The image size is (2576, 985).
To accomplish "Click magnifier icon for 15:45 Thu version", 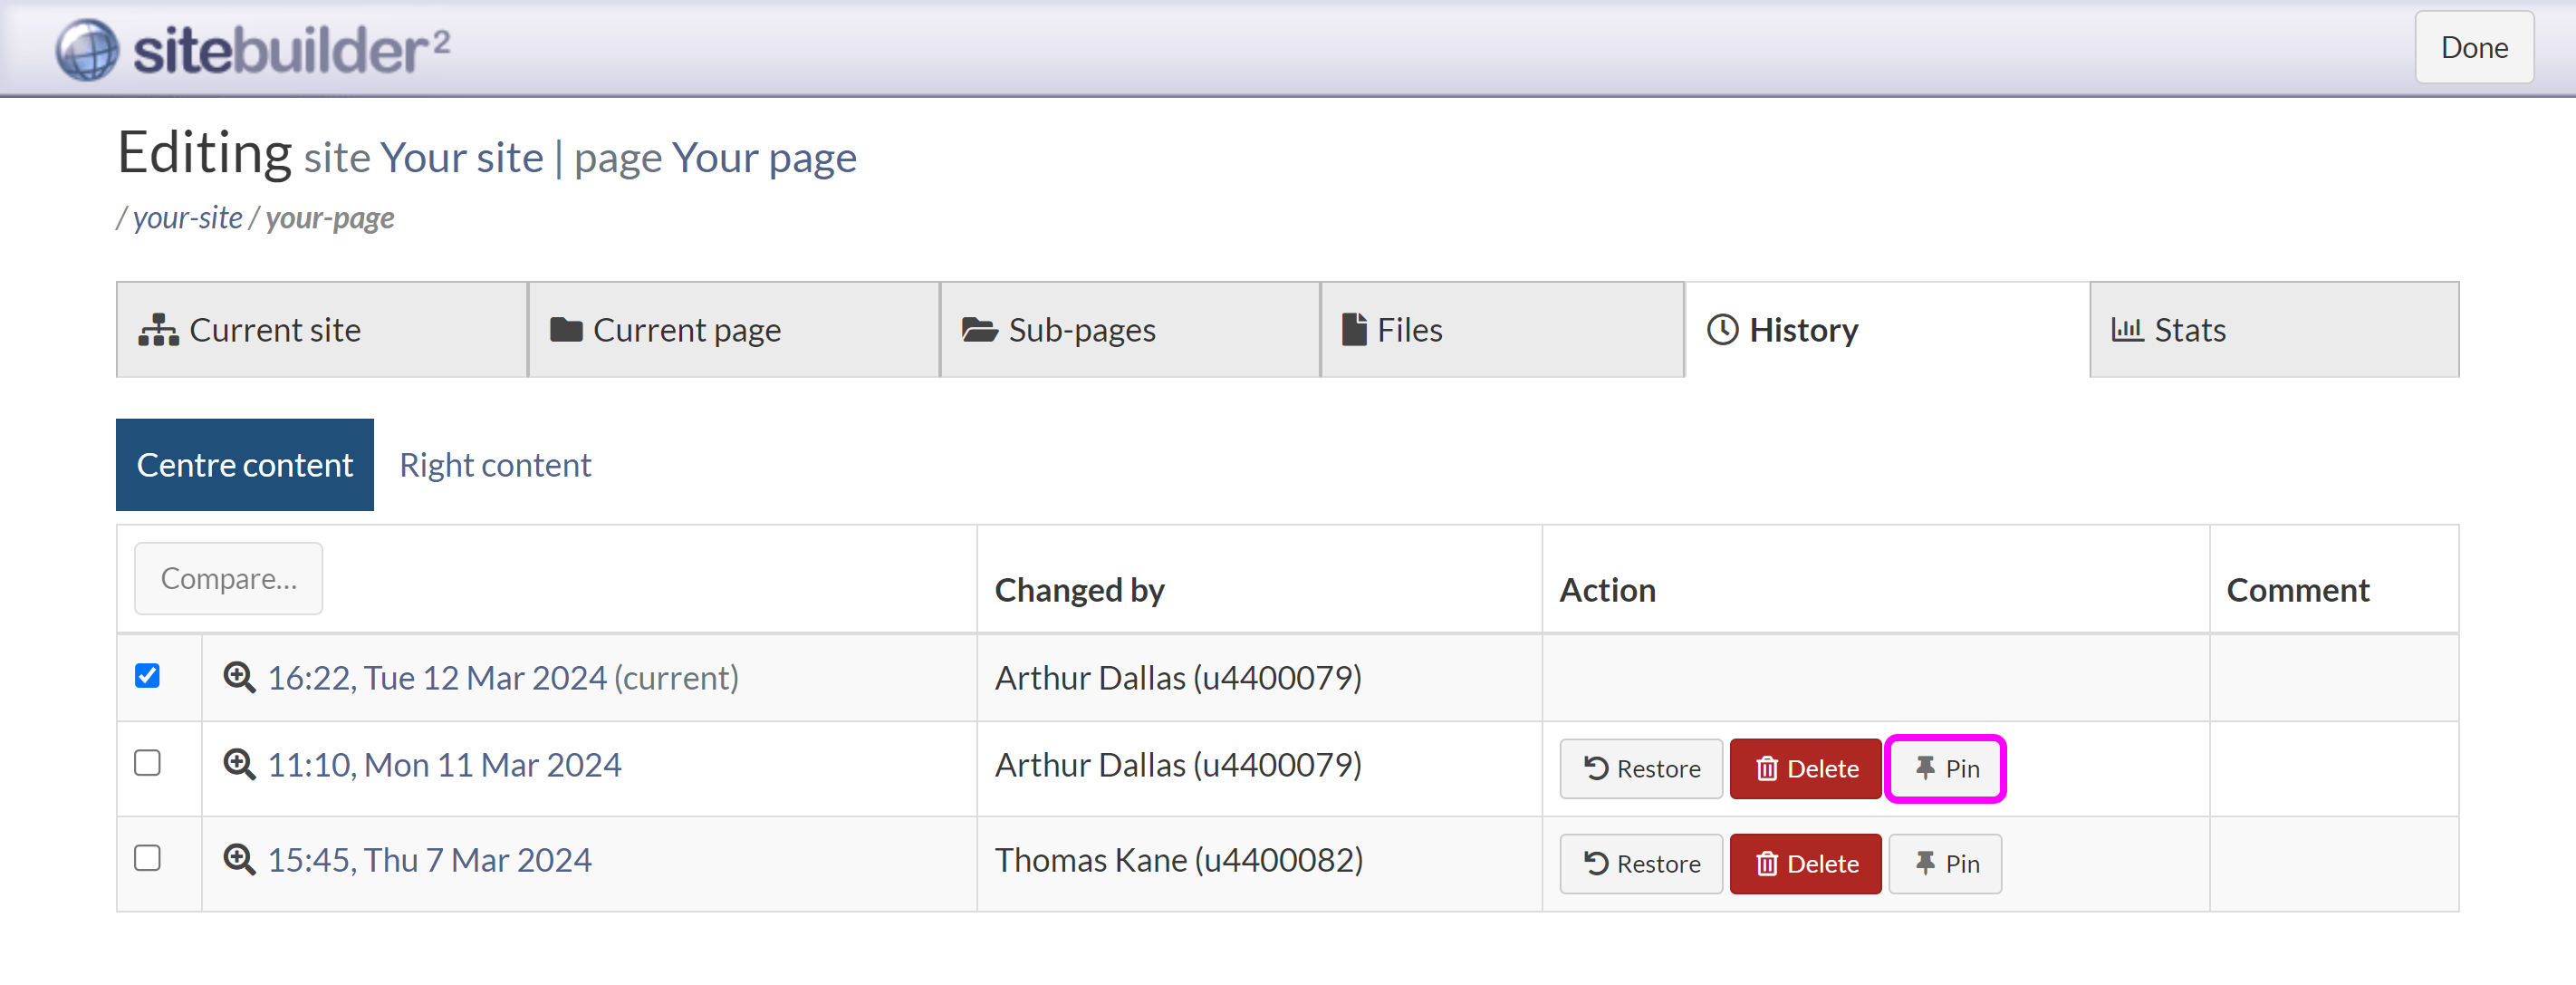I will (x=239, y=860).
